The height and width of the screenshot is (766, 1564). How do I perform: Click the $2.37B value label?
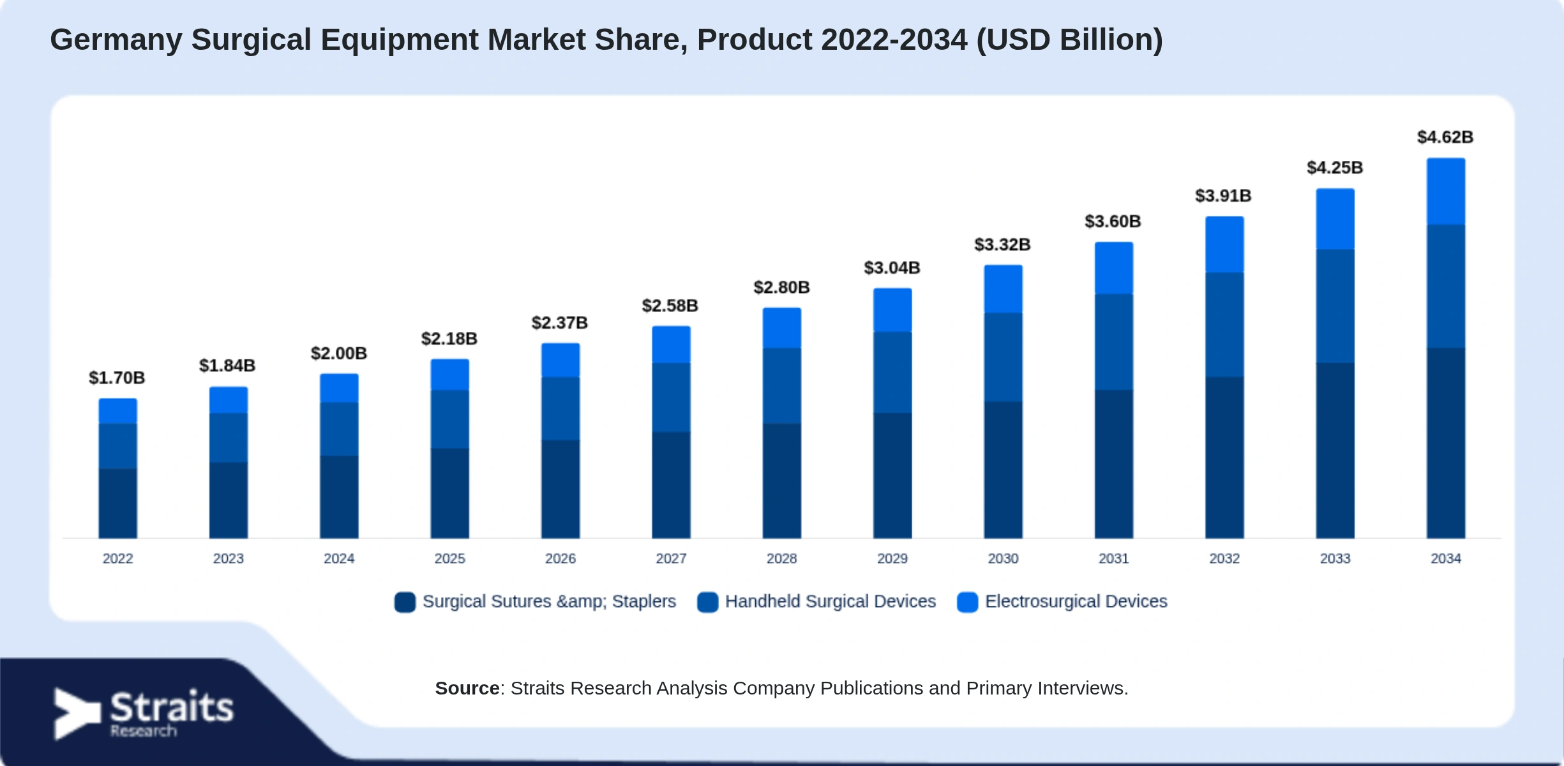click(560, 323)
